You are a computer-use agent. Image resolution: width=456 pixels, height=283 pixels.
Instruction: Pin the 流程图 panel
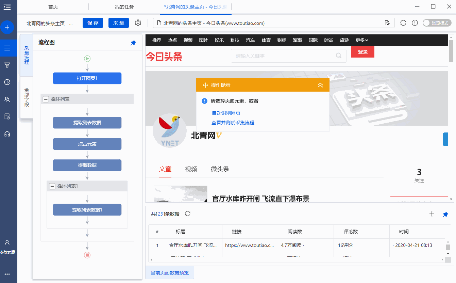click(x=133, y=43)
